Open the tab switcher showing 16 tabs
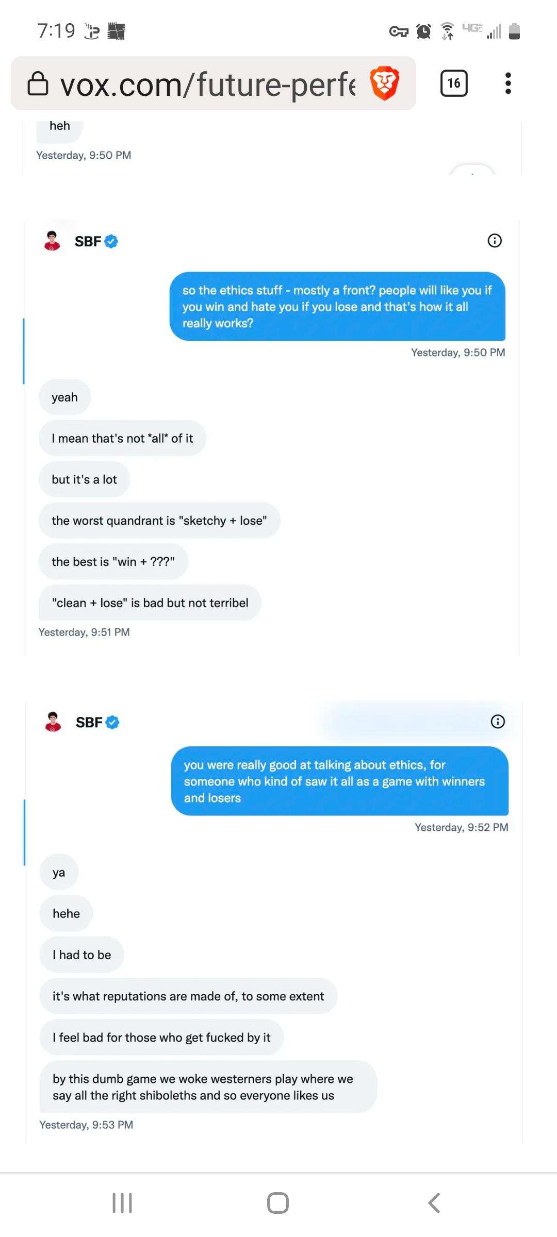Viewport: 557px width, 1237px height. [454, 83]
